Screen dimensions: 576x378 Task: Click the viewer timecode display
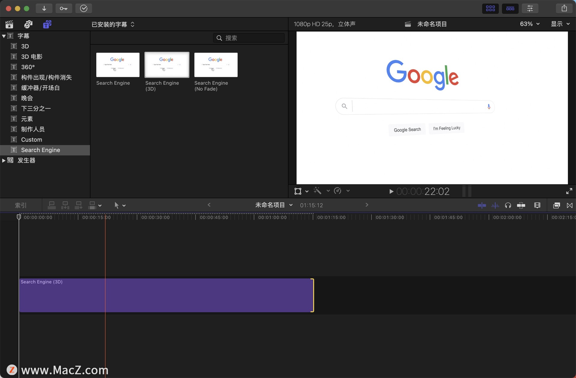pyautogui.click(x=423, y=191)
